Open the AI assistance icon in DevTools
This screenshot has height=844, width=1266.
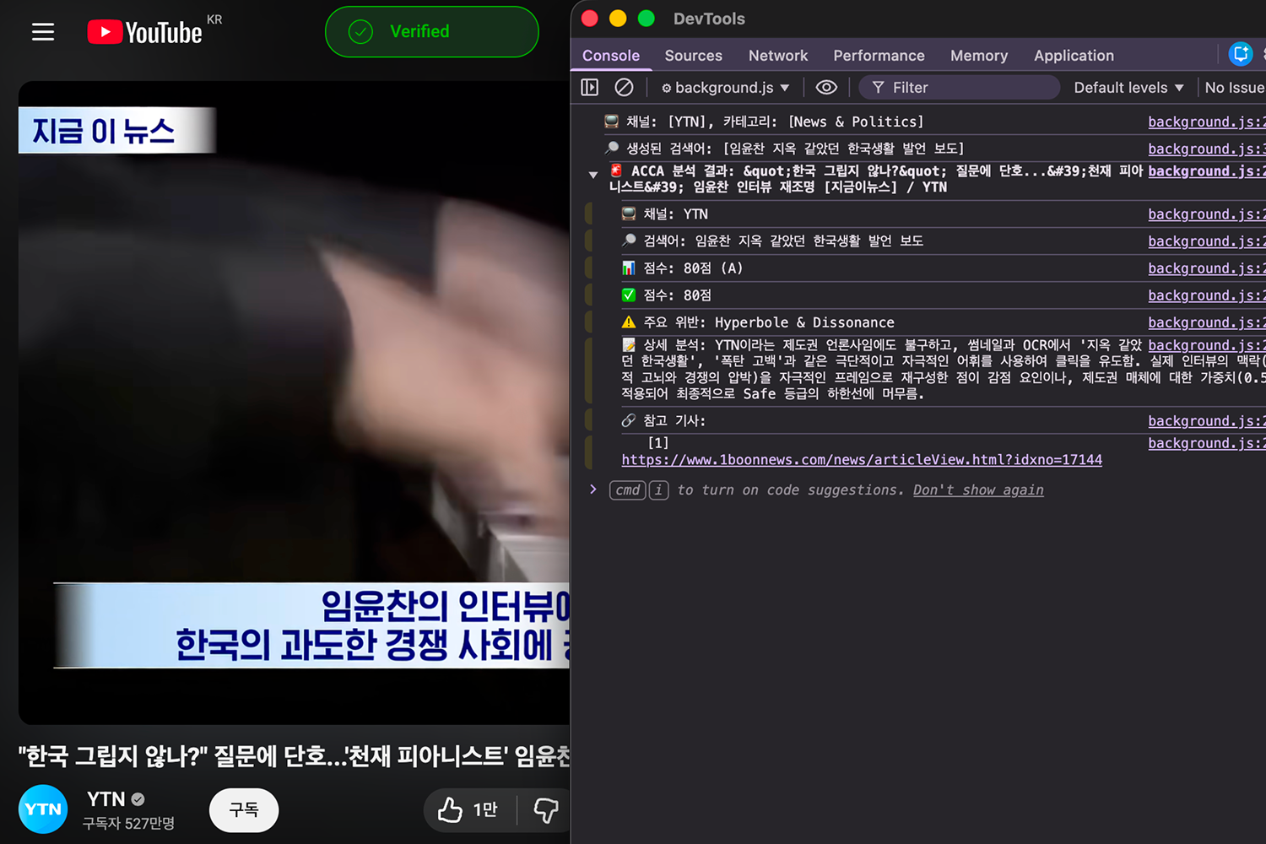point(1241,54)
